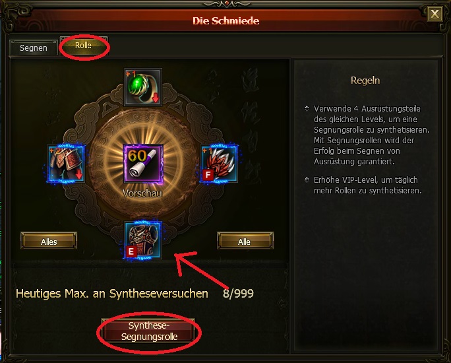Switch to the Segnen tab
The height and width of the screenshot is (363, 451).
[34, 48]
